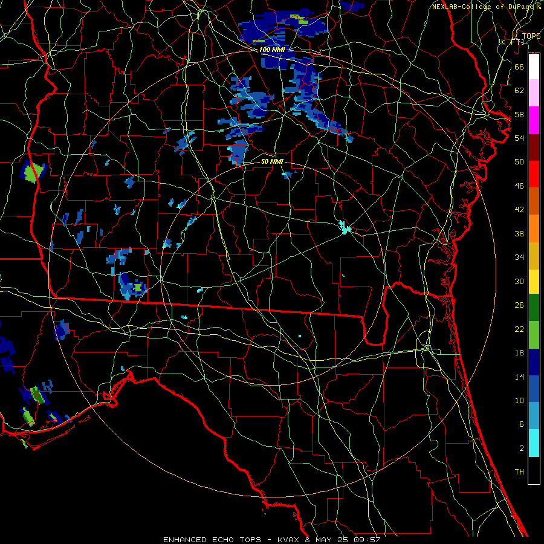Click the legend value '38'
This screenshot has height=544, width=544.
(519, 233)
